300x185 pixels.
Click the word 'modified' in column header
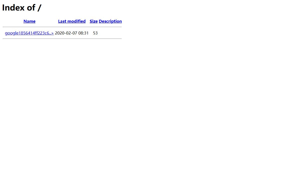pos(77,21)
